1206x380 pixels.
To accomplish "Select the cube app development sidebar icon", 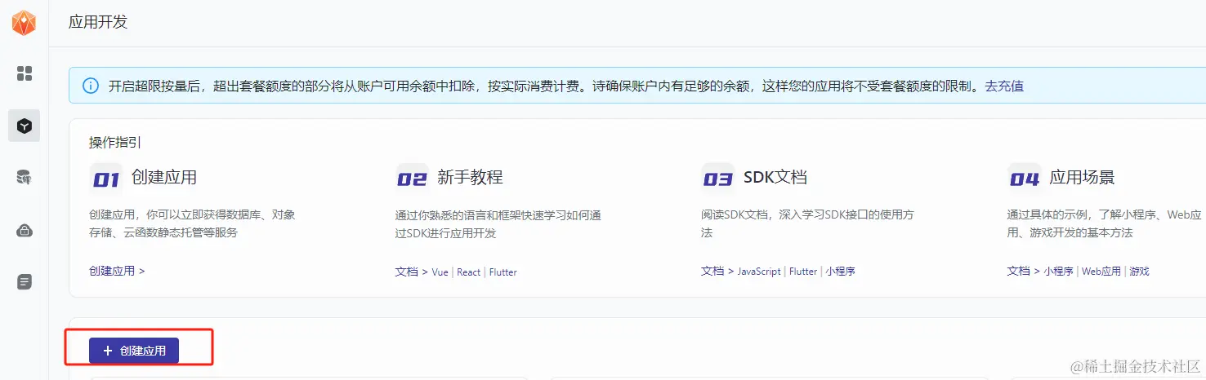I will [x=25, y=126].
